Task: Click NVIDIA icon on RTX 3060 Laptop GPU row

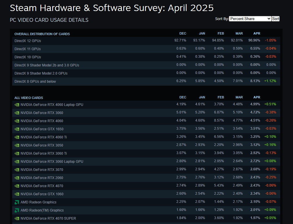Action: point(17,162)
